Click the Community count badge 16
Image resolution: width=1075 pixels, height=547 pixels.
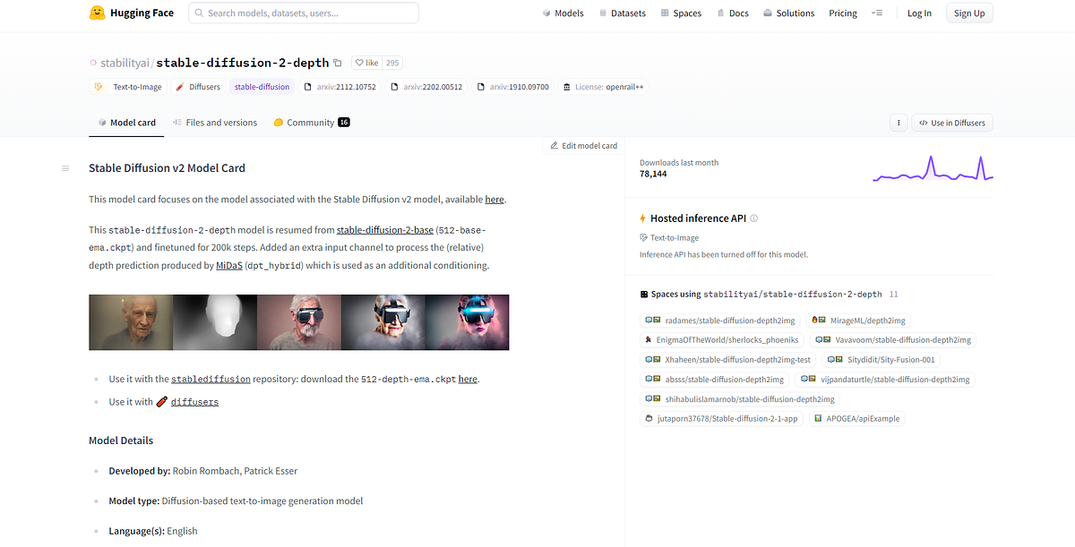click(344, 123)
